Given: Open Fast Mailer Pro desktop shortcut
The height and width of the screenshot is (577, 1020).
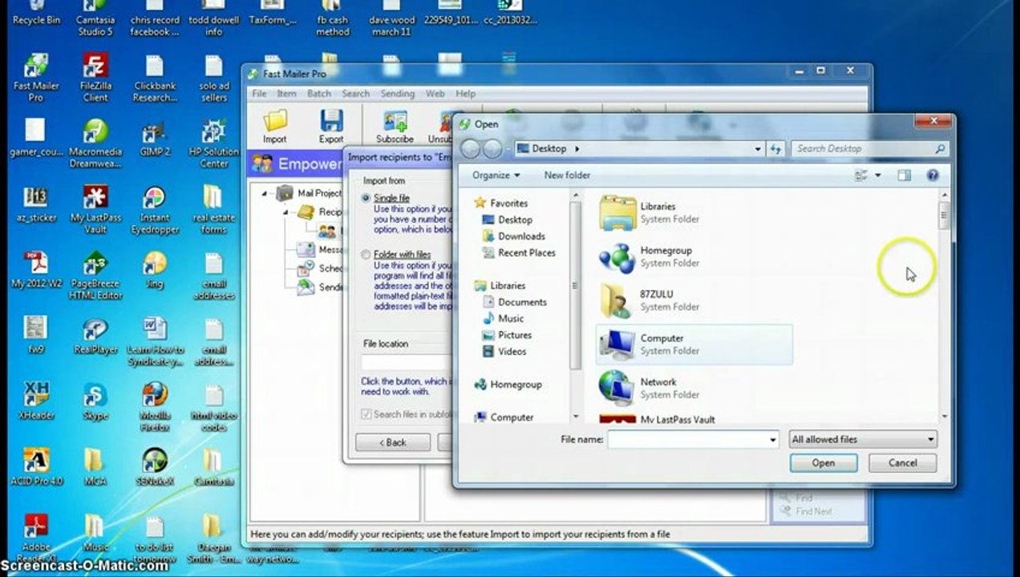Looking at the screenshot, I should click(36, 79).
